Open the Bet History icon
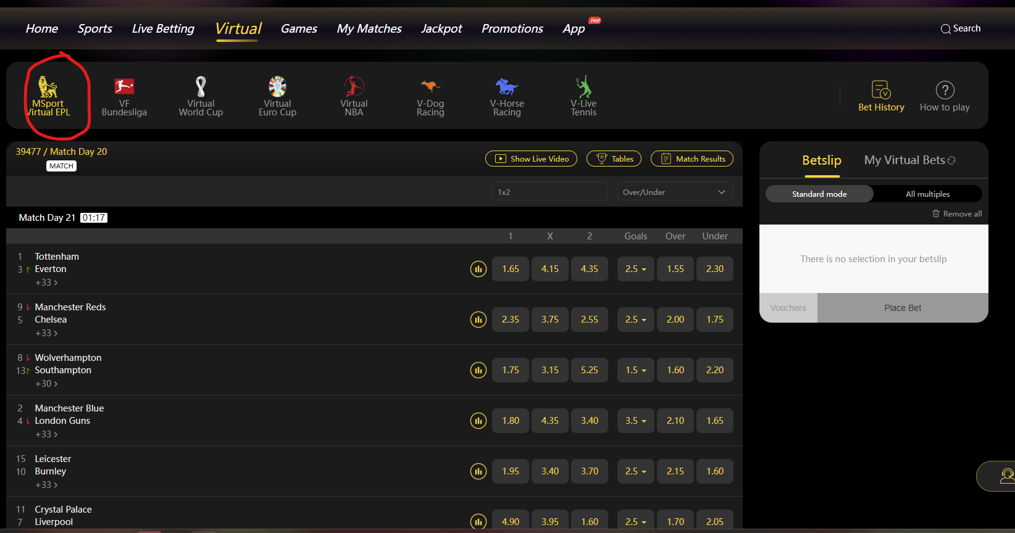Screen dimensions: 1015x533 (881, 90)
